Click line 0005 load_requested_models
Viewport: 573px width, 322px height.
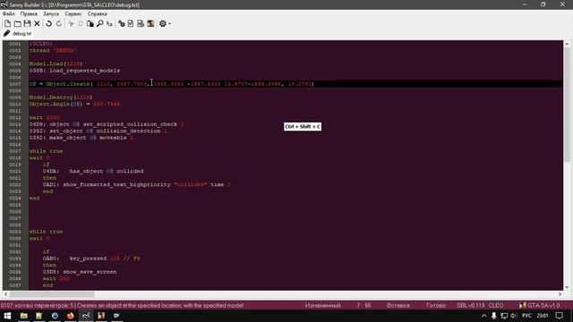[74, 71]
